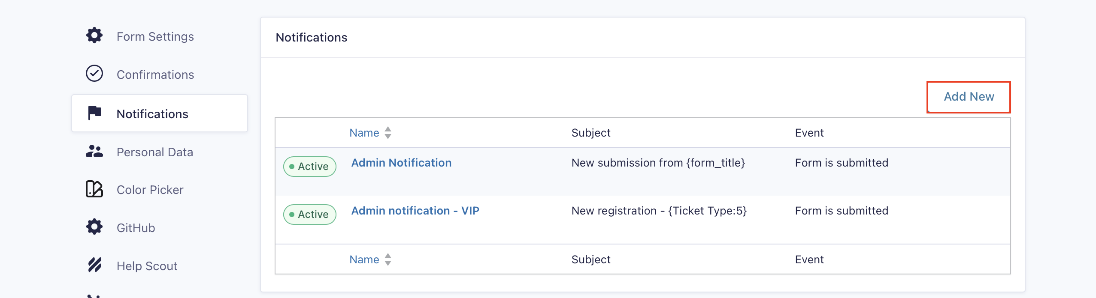Open the Admin notification - VIP link
The width and height of the screenshot is (1096, 298).
tap(415, 211)
